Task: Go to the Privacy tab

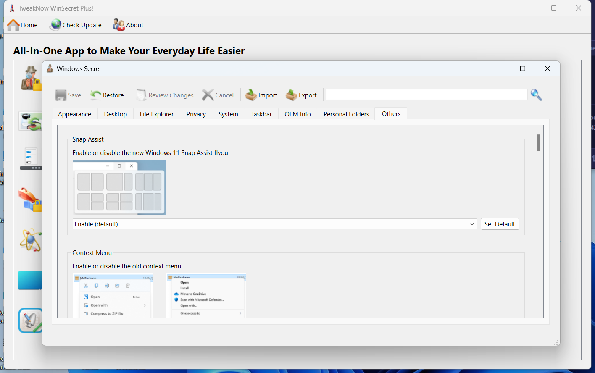Action: (x=196, y=114)
